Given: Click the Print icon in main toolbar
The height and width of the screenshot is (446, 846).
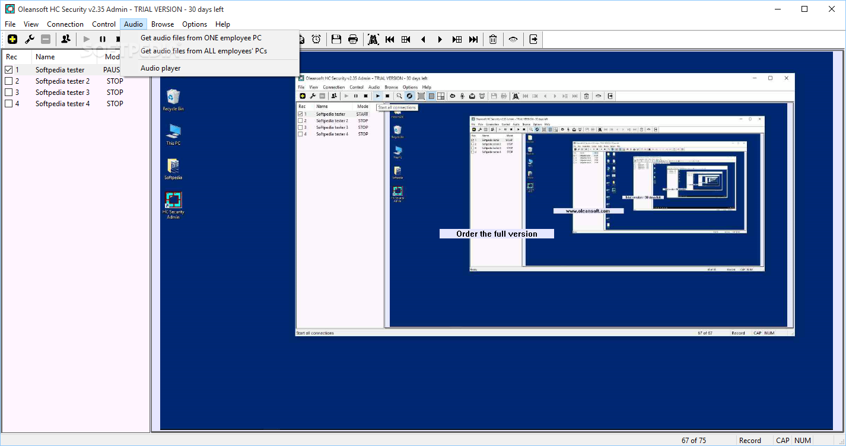Looking at the screenshot, I should [x=353, y=39].
